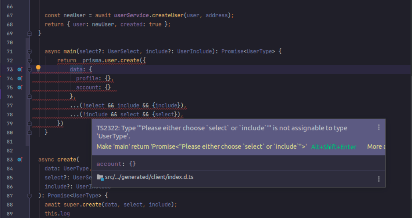Click 'this.log' on line 89
Screen dimensions: 412x218
57,214
